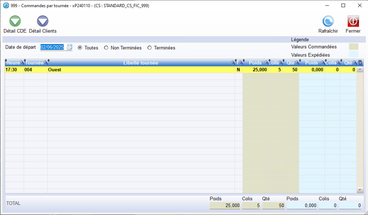368x215 pixels.
Task: Click the Rafraîchir refresh icon
Action: [x=328, y=22]
